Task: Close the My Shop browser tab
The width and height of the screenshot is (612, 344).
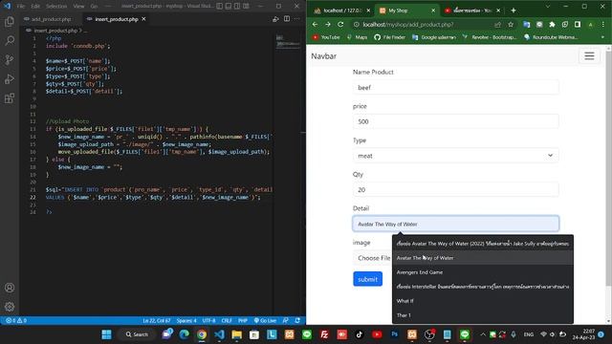Action: 433,11
